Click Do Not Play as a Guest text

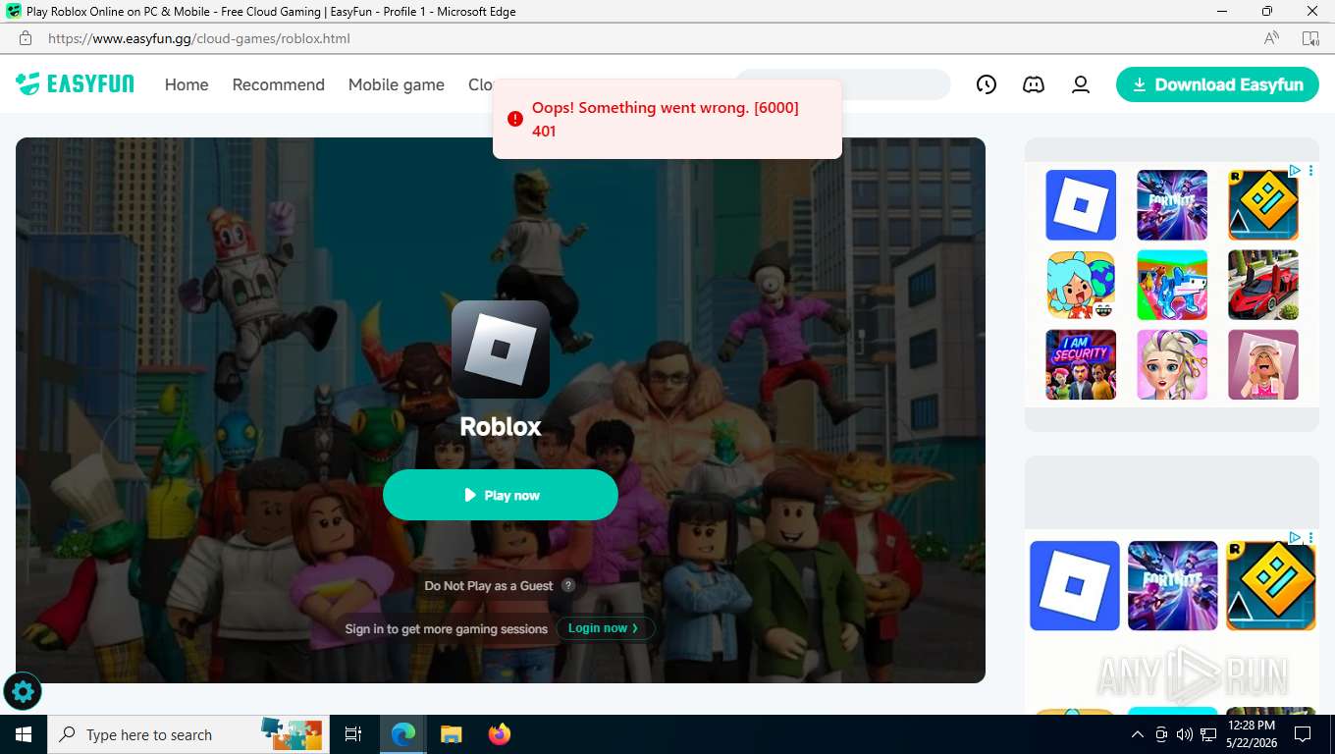[x=489, y=585]
